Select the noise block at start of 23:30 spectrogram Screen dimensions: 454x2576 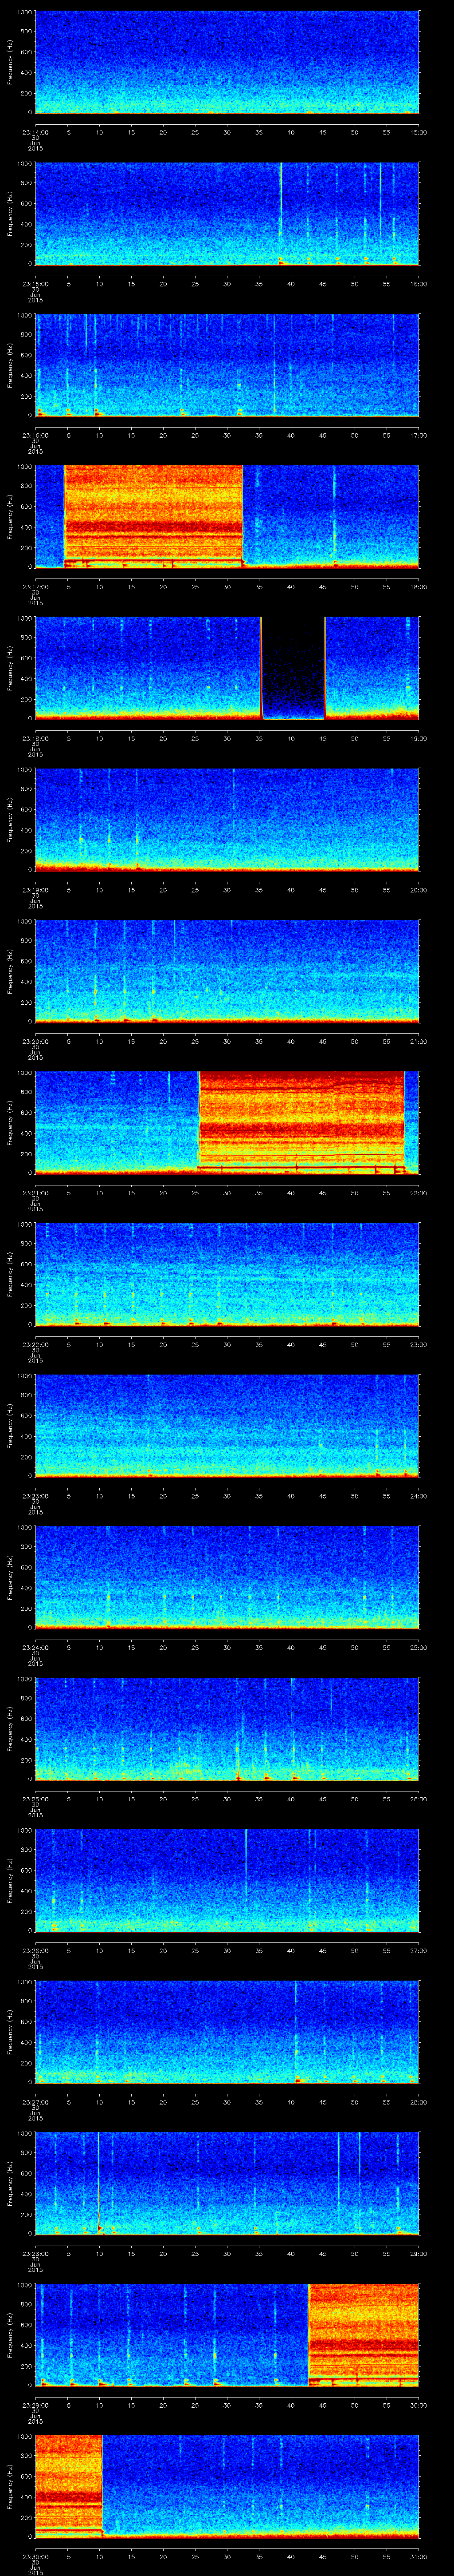point(69,2485)
